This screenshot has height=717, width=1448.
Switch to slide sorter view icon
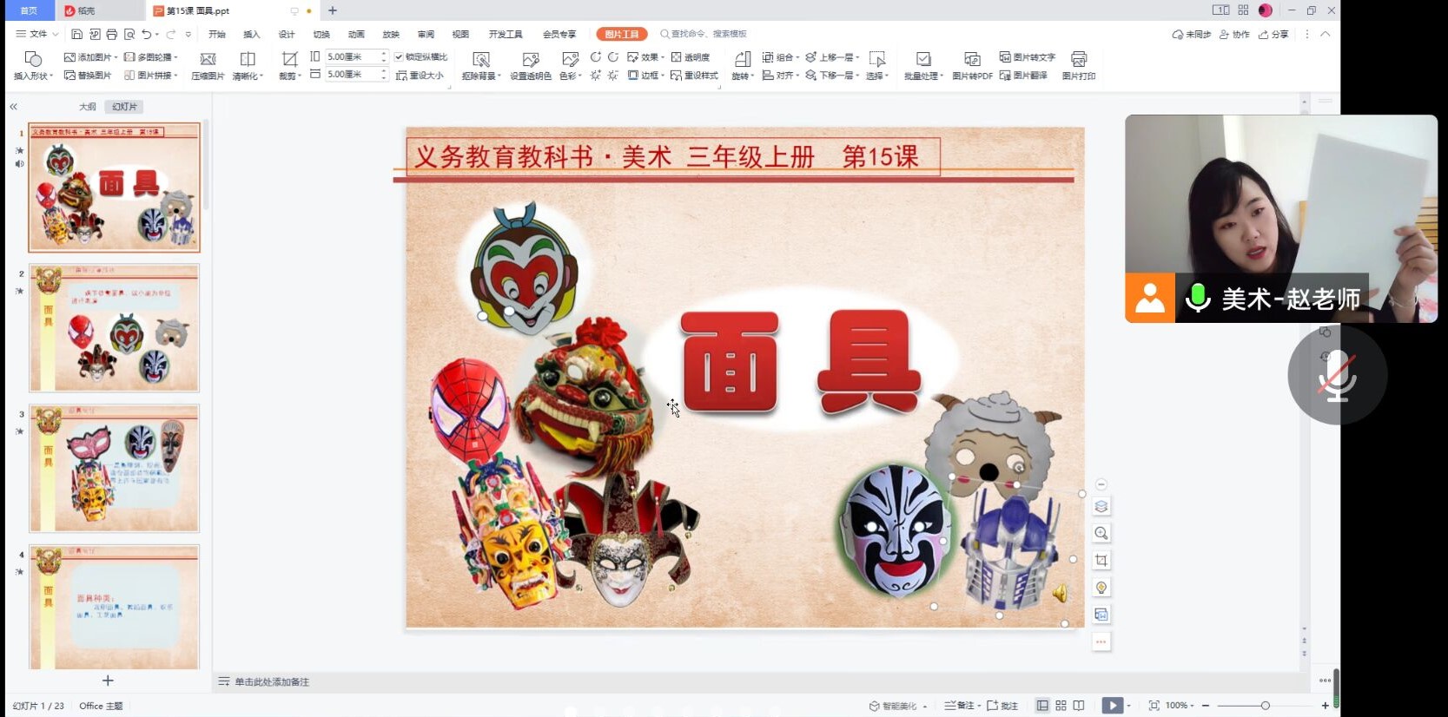(1061, 706)
